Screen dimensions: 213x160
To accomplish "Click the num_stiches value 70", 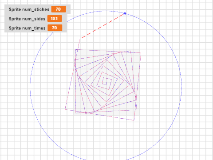I will 59,9.
